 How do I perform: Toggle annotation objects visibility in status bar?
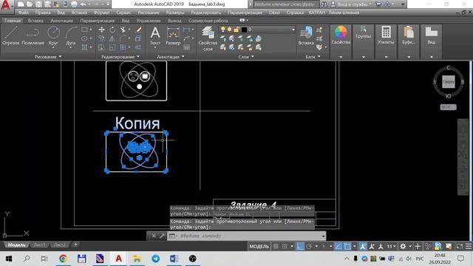point(363,246)
